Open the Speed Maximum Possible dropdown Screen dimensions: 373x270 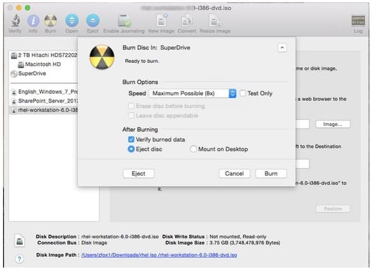(193, 93)
